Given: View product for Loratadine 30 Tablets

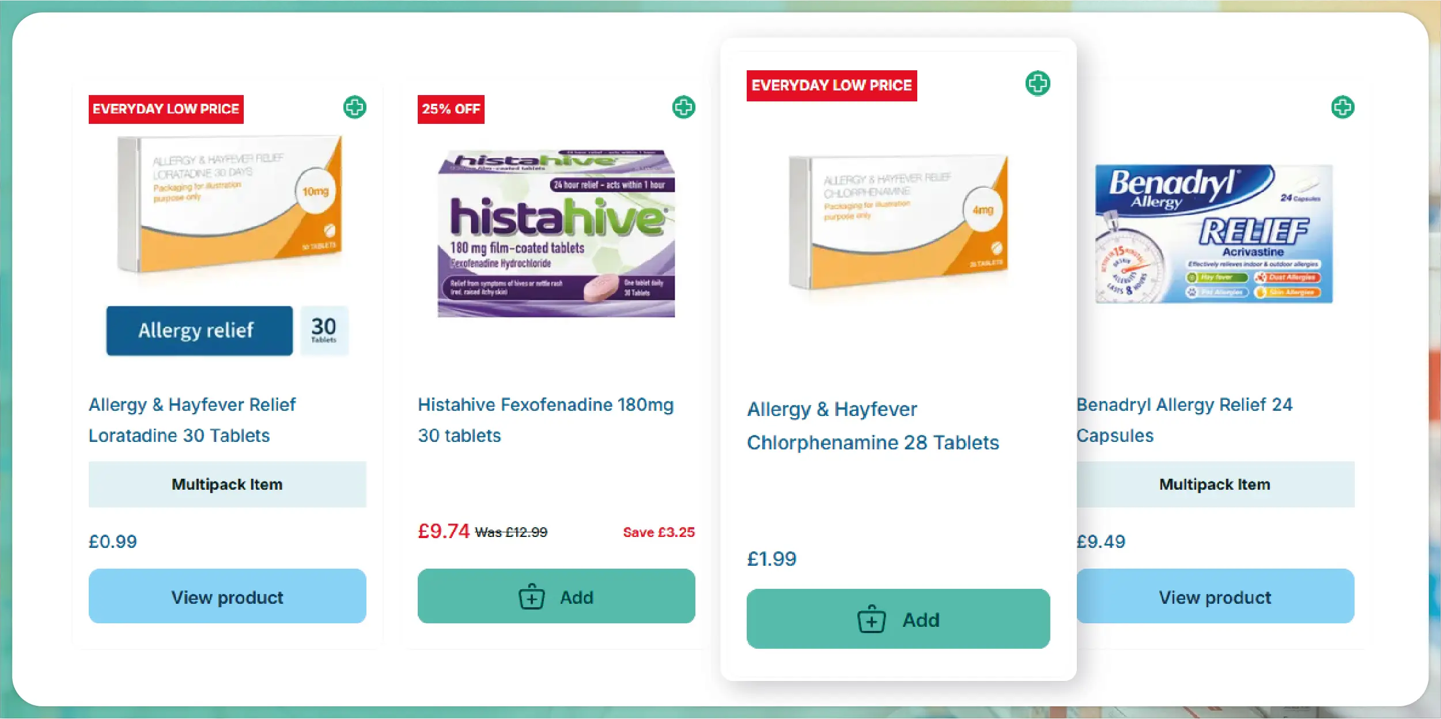Looking at the screenshot, I should click(x=227, y=596).
